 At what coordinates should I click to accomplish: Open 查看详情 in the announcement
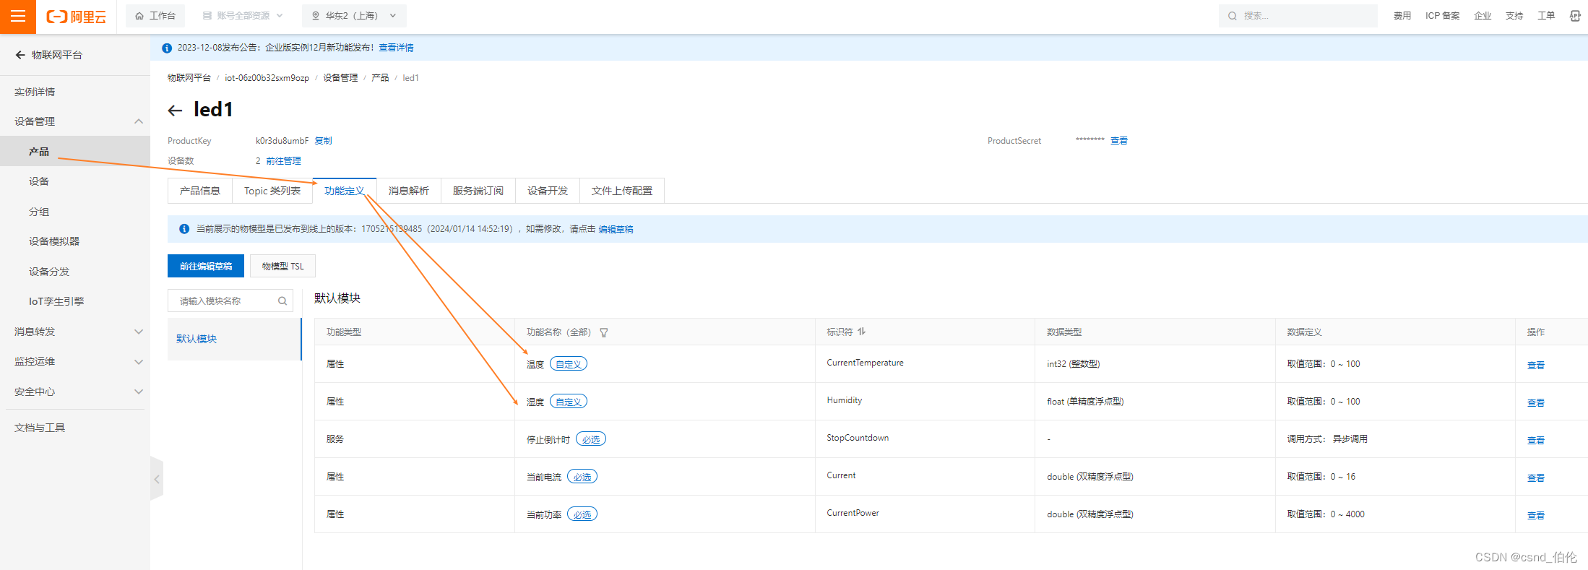pyautogui.click(x=397, y=48)
